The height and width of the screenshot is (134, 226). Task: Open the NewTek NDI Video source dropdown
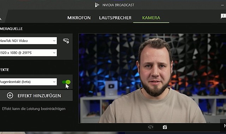pyautogui.click(x=28, y=41)
